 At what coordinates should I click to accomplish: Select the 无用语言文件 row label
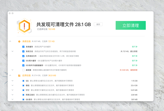(x=31, y=56)
